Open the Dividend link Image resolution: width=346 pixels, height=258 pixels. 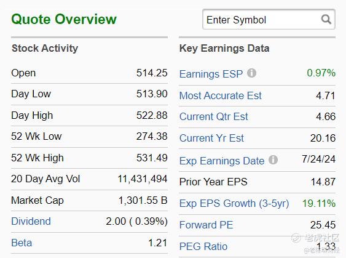pyautogui.click(x=31, y=221)
